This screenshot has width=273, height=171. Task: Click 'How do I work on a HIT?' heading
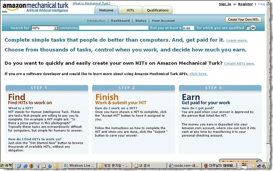click(116, 108)
